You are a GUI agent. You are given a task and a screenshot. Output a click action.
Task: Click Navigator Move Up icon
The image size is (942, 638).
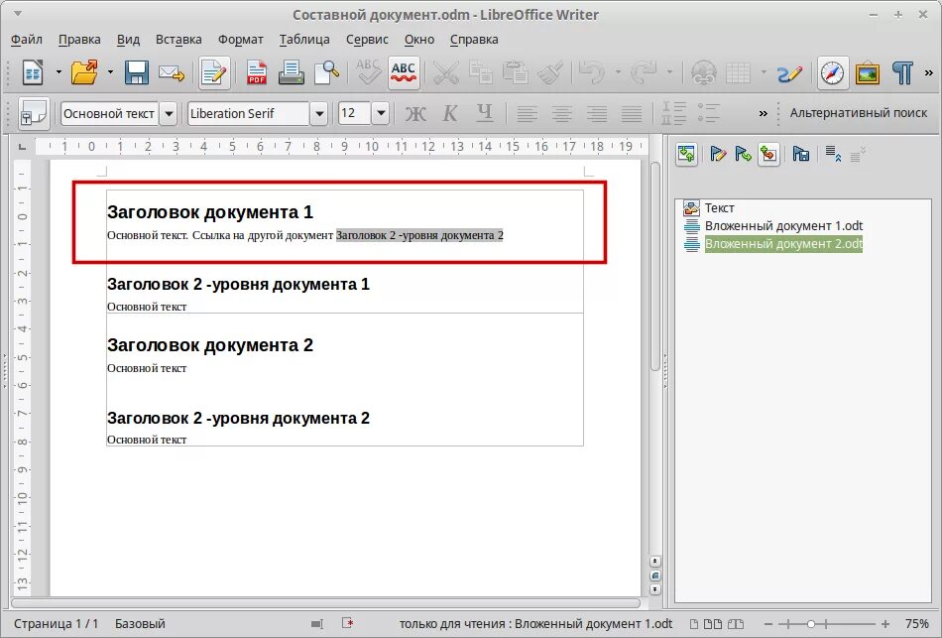(x=833, y=155)
